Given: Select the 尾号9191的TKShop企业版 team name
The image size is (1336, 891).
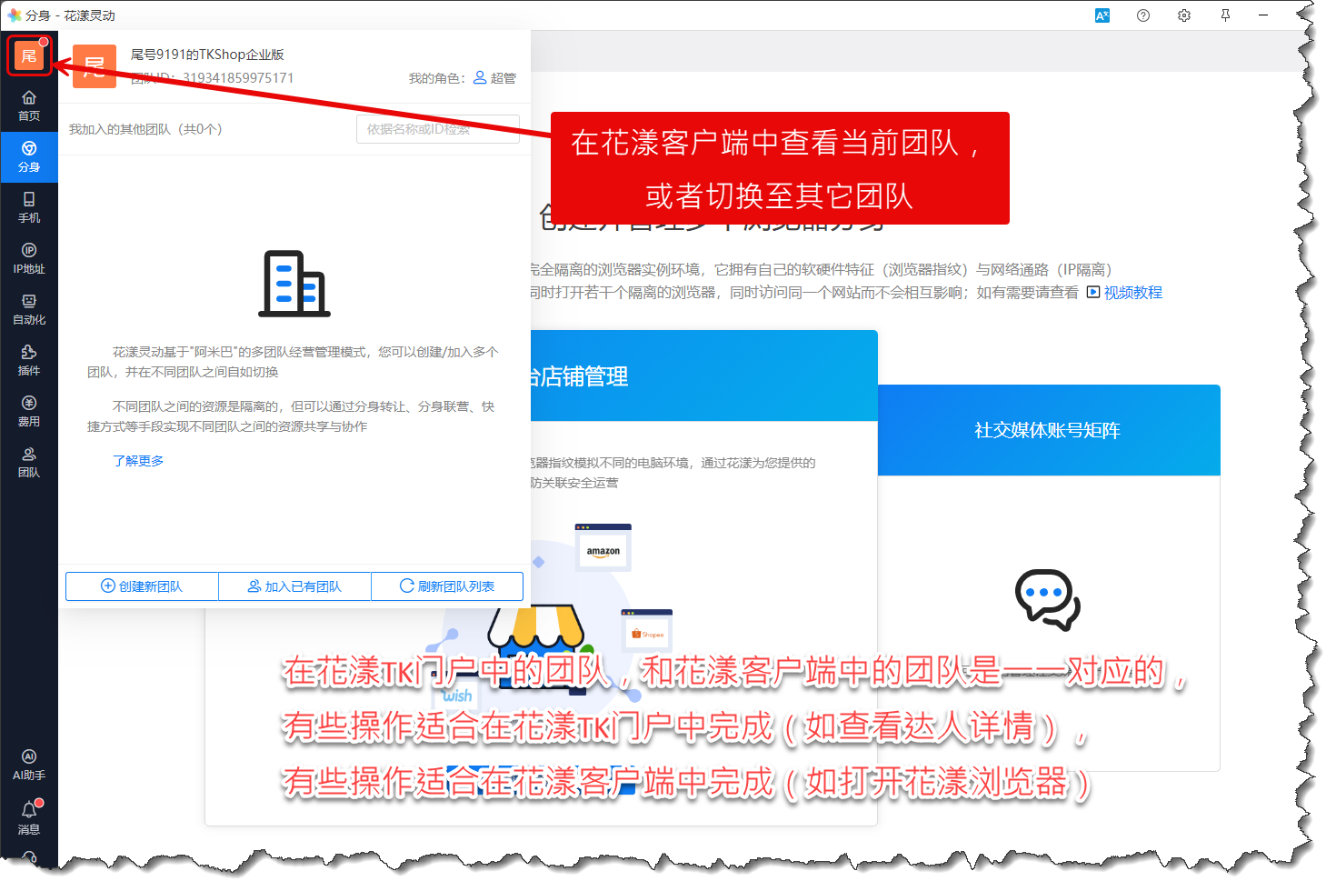Looking at the screenshot, I should click(207, 55).
